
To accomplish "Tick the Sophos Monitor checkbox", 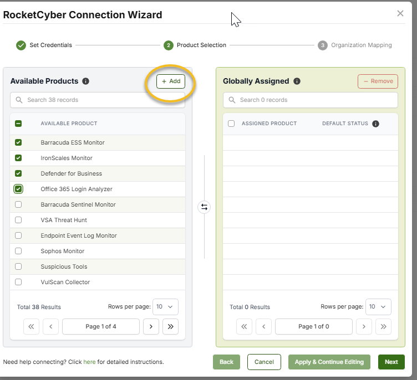I will (x=18, y=251).
